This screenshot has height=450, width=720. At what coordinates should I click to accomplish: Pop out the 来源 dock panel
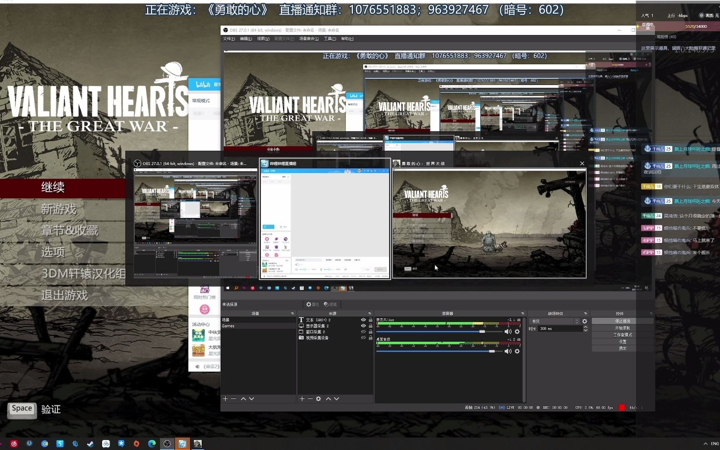370,313
